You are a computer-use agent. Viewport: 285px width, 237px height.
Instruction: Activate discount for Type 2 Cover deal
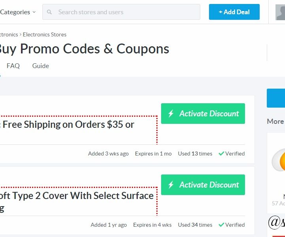click(x=203, y=185)
